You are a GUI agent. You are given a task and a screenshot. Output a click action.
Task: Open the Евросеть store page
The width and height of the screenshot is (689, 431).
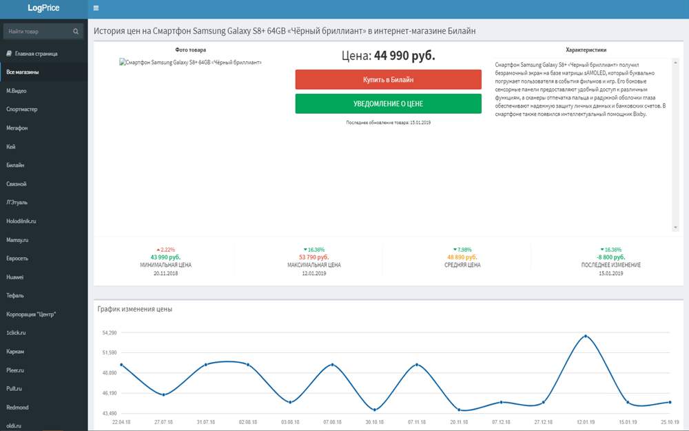click(x=17, y=259)
